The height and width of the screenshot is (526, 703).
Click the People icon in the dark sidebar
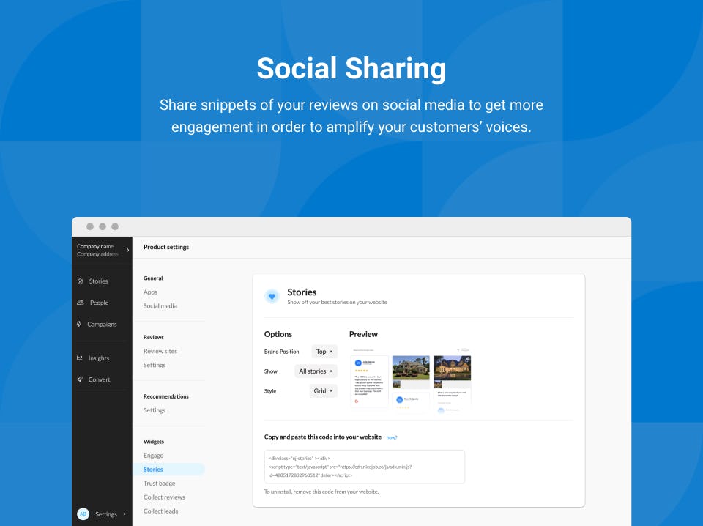81,303
